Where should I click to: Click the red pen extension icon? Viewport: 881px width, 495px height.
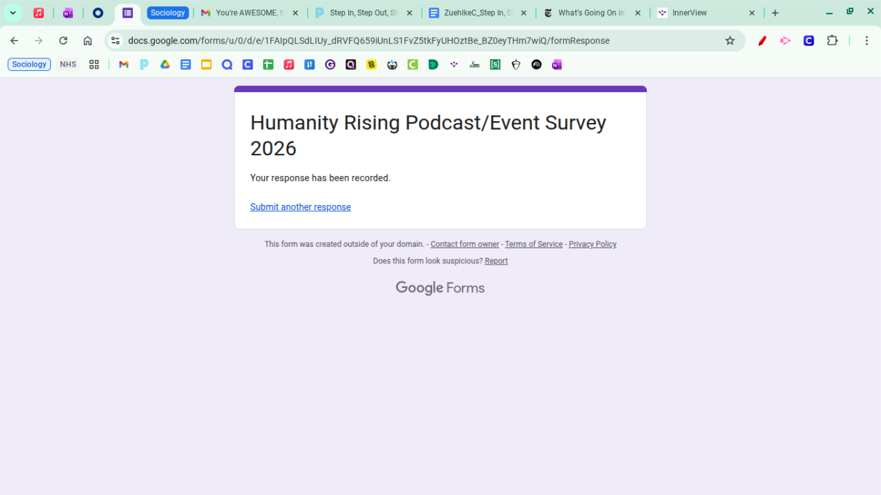(763, 41)
